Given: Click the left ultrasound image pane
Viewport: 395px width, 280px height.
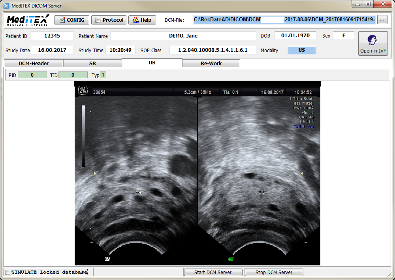Looking at the screenshot, I should tap(136, 176).
